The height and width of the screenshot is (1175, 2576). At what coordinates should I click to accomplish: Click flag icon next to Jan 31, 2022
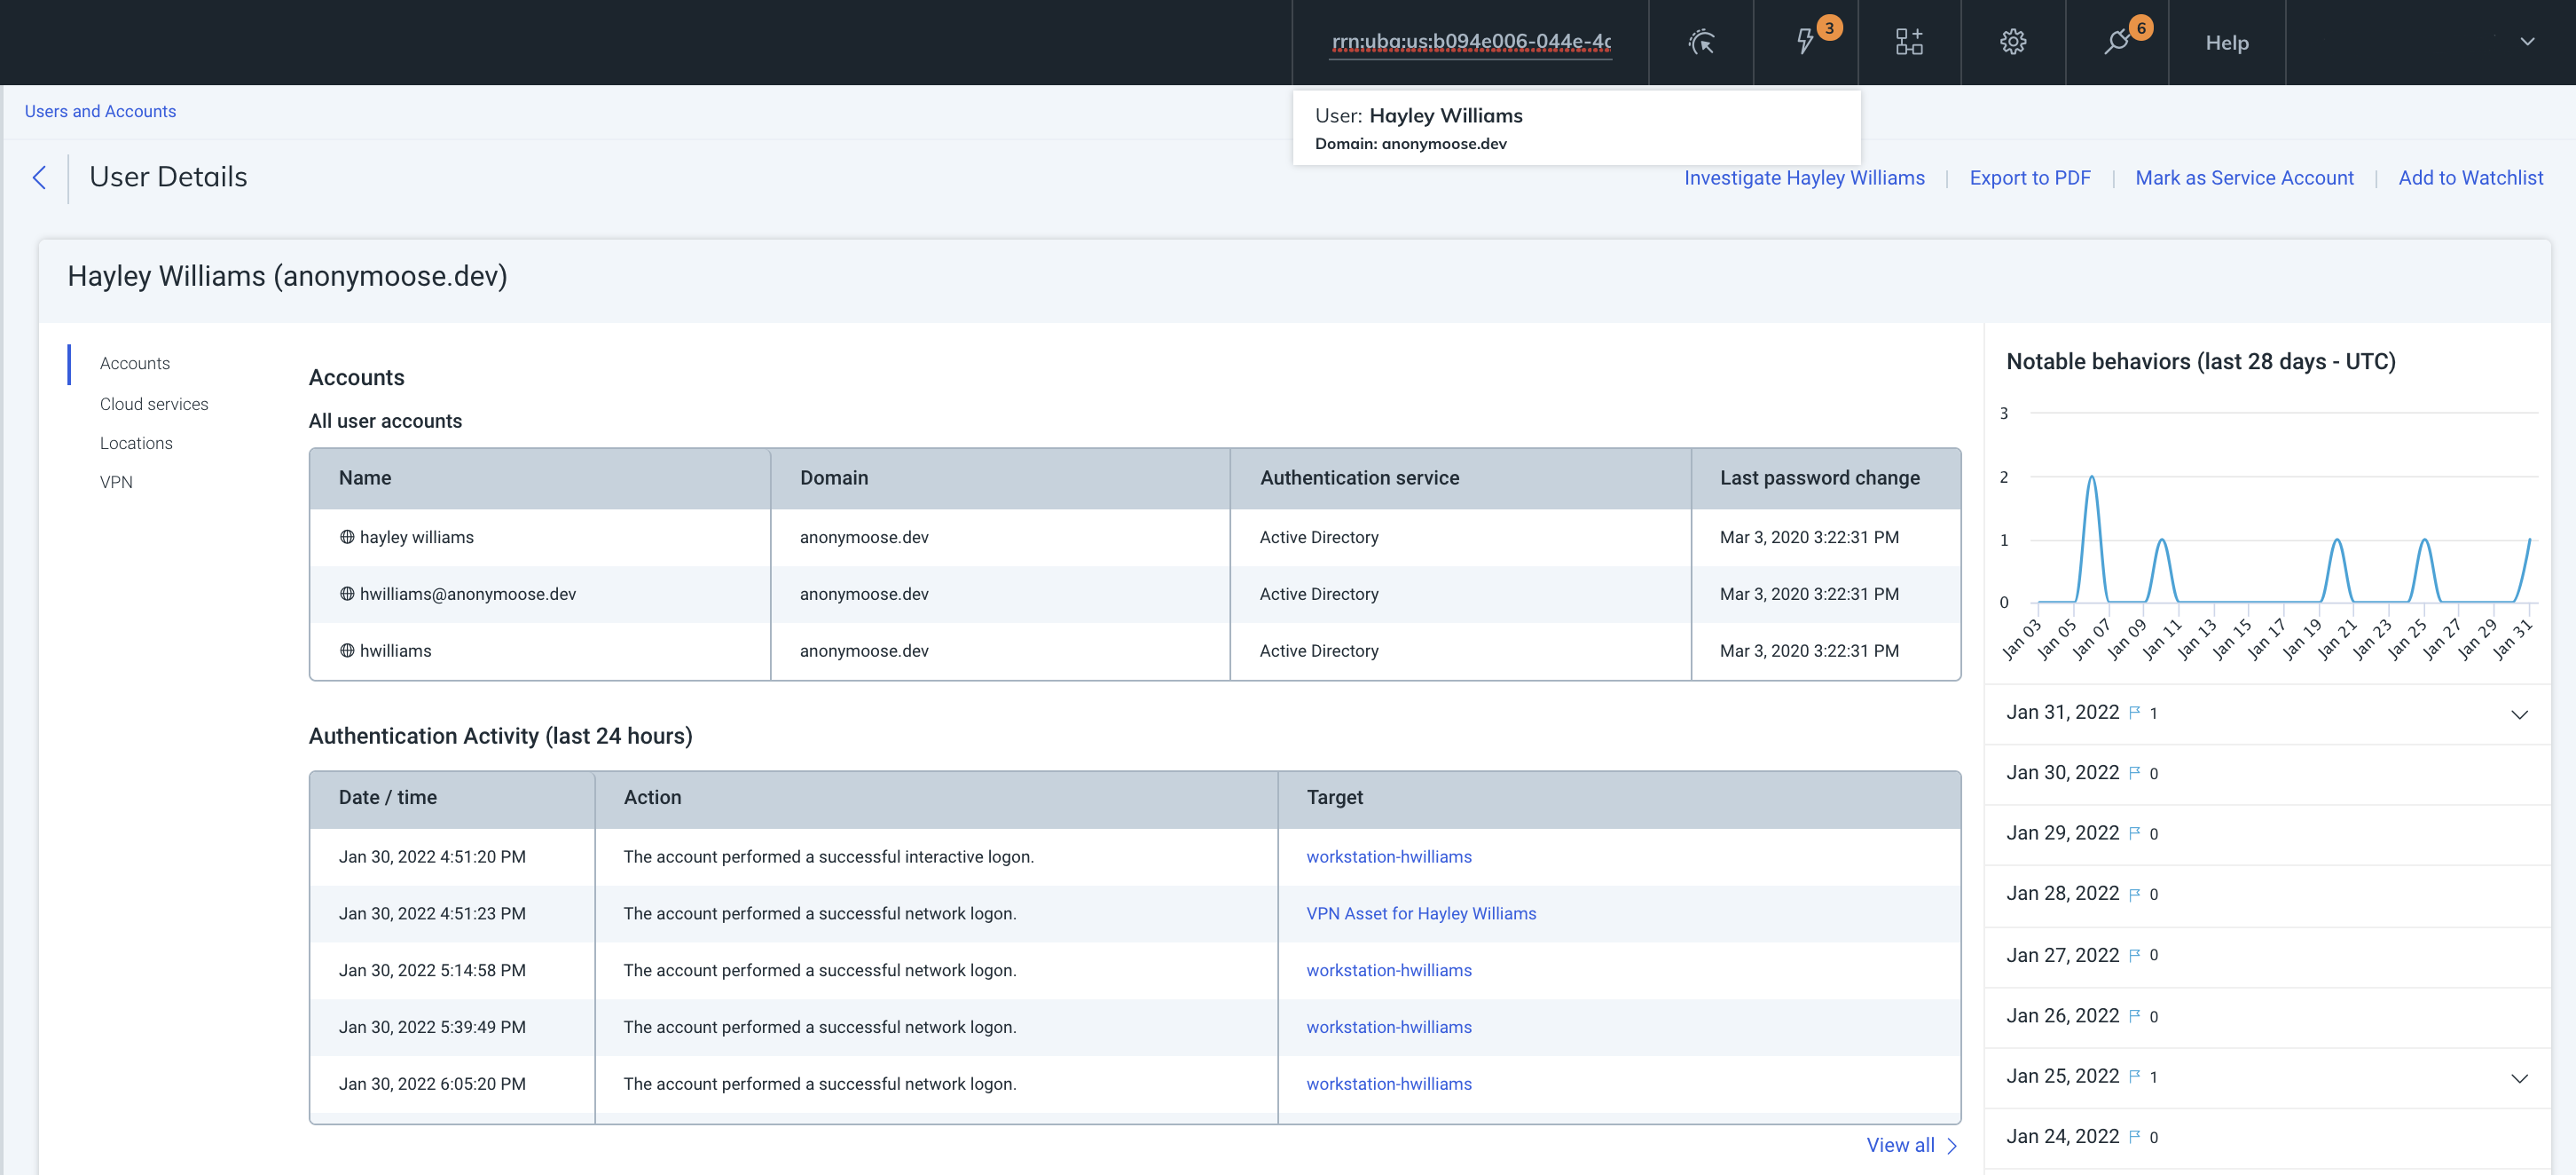2135,713
